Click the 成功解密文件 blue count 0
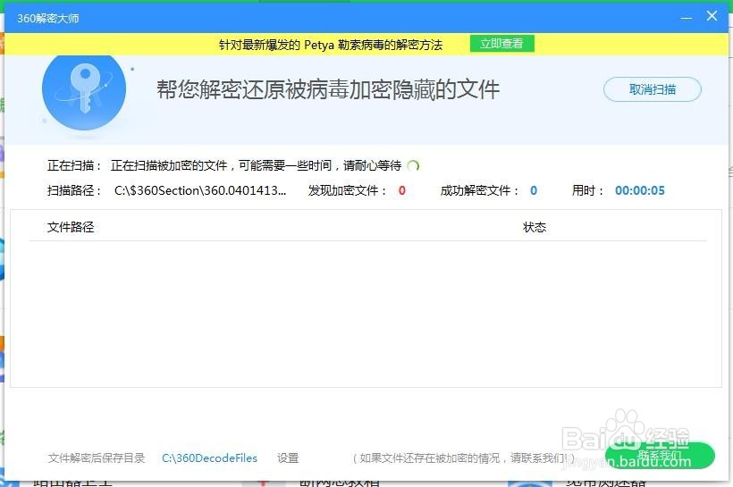Image resolution: width=733 pixels, height=487 pixels. click(x=534, y=190)
